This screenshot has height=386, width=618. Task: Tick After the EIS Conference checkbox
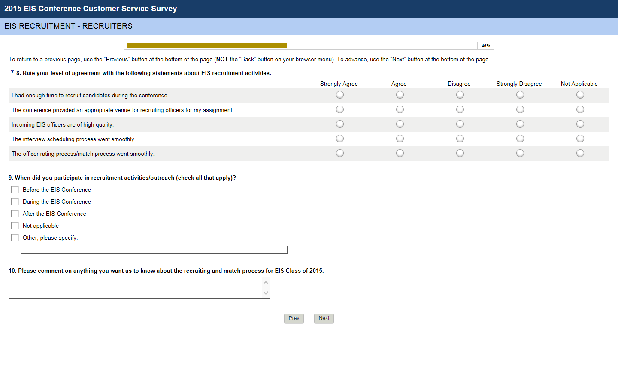pyautogui.click(x=15, y=214)
